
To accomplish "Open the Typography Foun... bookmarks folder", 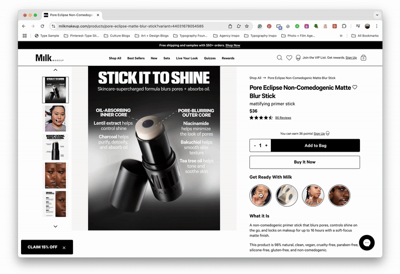I will coord(190,36).
